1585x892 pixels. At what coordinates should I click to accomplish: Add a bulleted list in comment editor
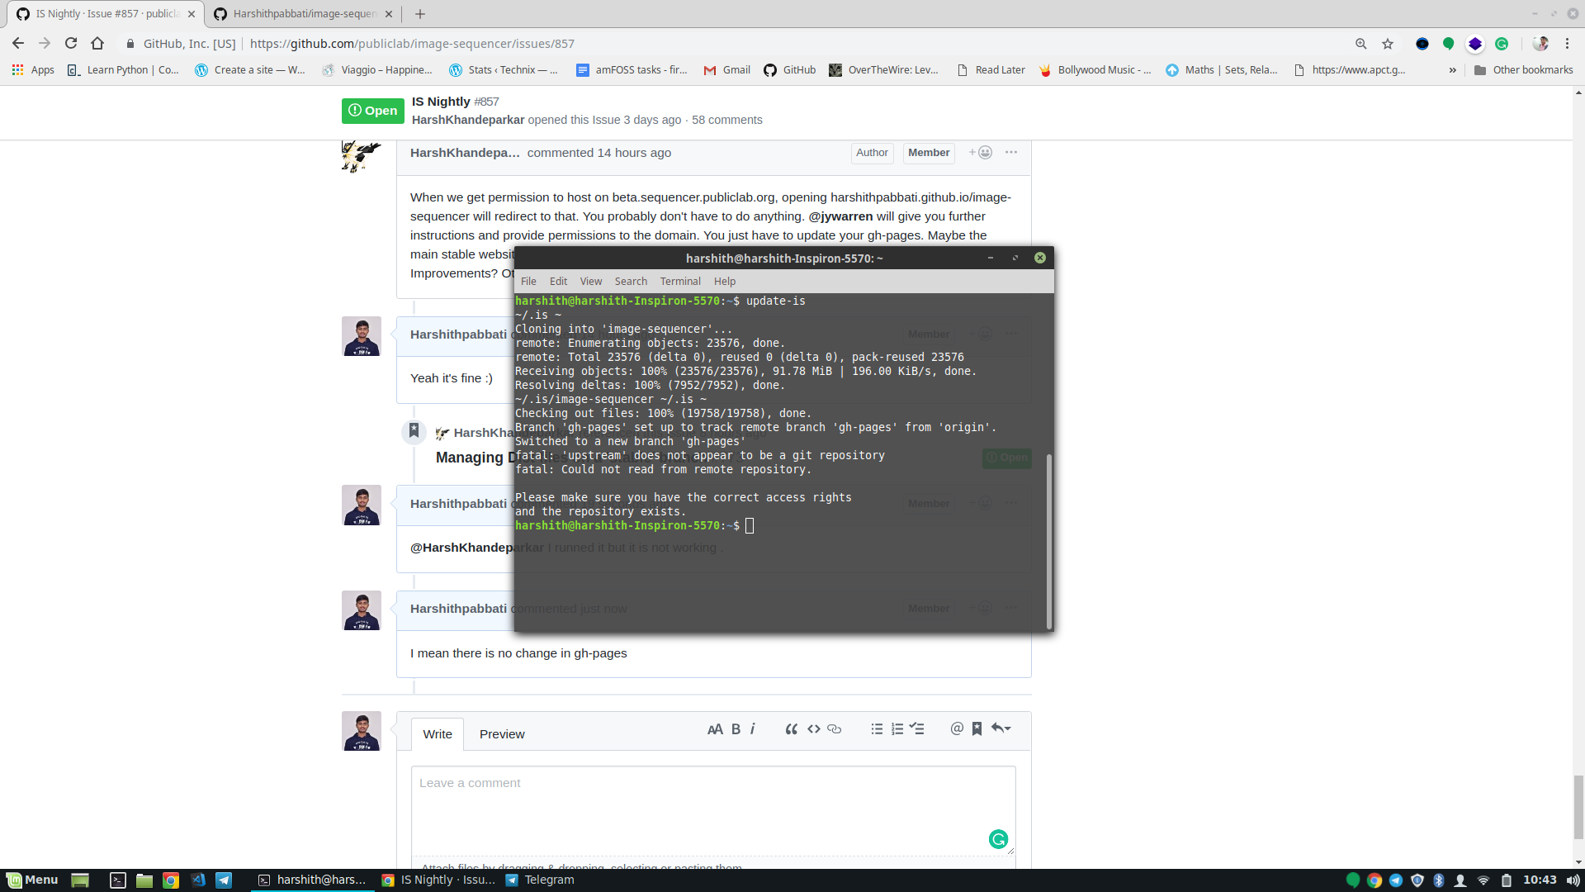(877, 729)
